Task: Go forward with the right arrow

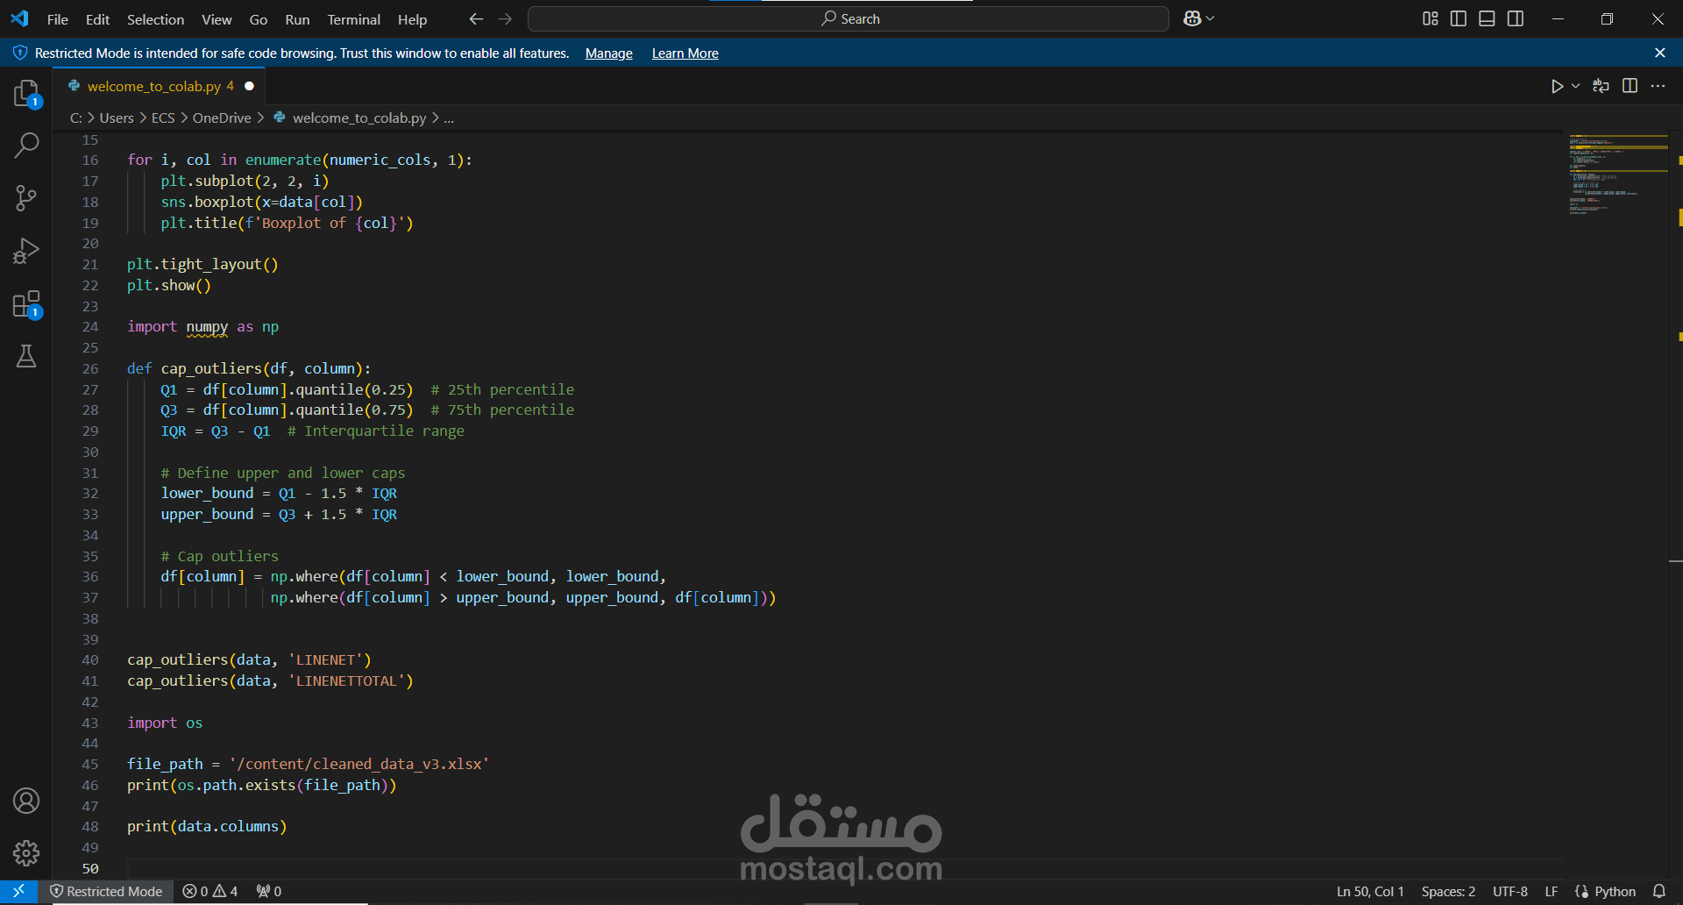Action: [506, 18]
